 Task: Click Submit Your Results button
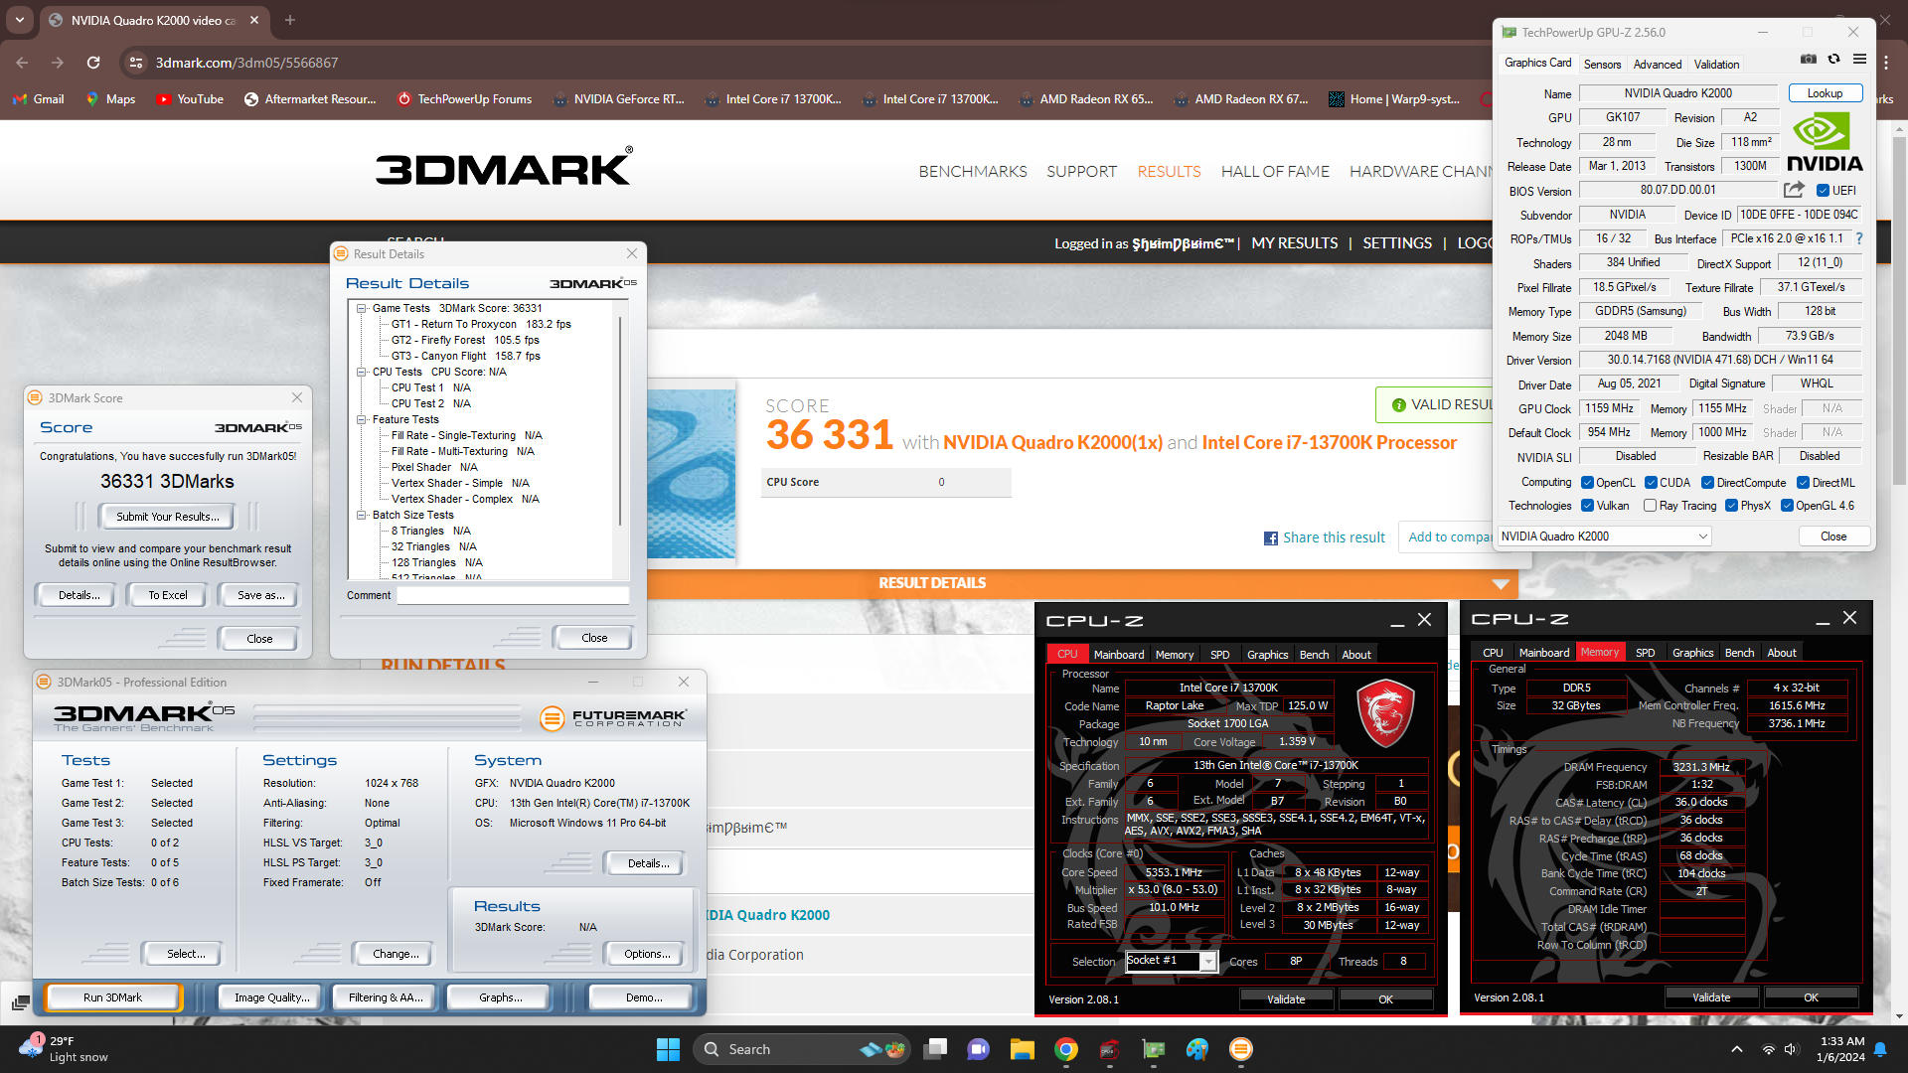(167, 517)
